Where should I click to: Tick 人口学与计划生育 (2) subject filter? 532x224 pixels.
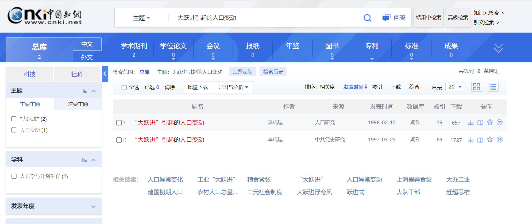coord(14,176)
